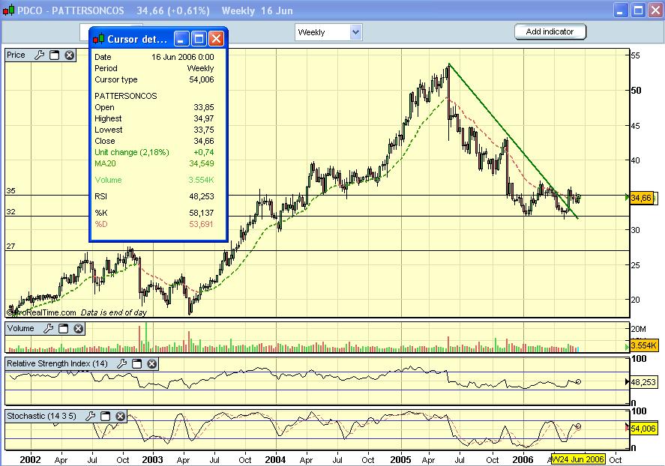Close the Cursor details window
The width and height of the screenshot is (665, 466).
click(x=217, y=39)
